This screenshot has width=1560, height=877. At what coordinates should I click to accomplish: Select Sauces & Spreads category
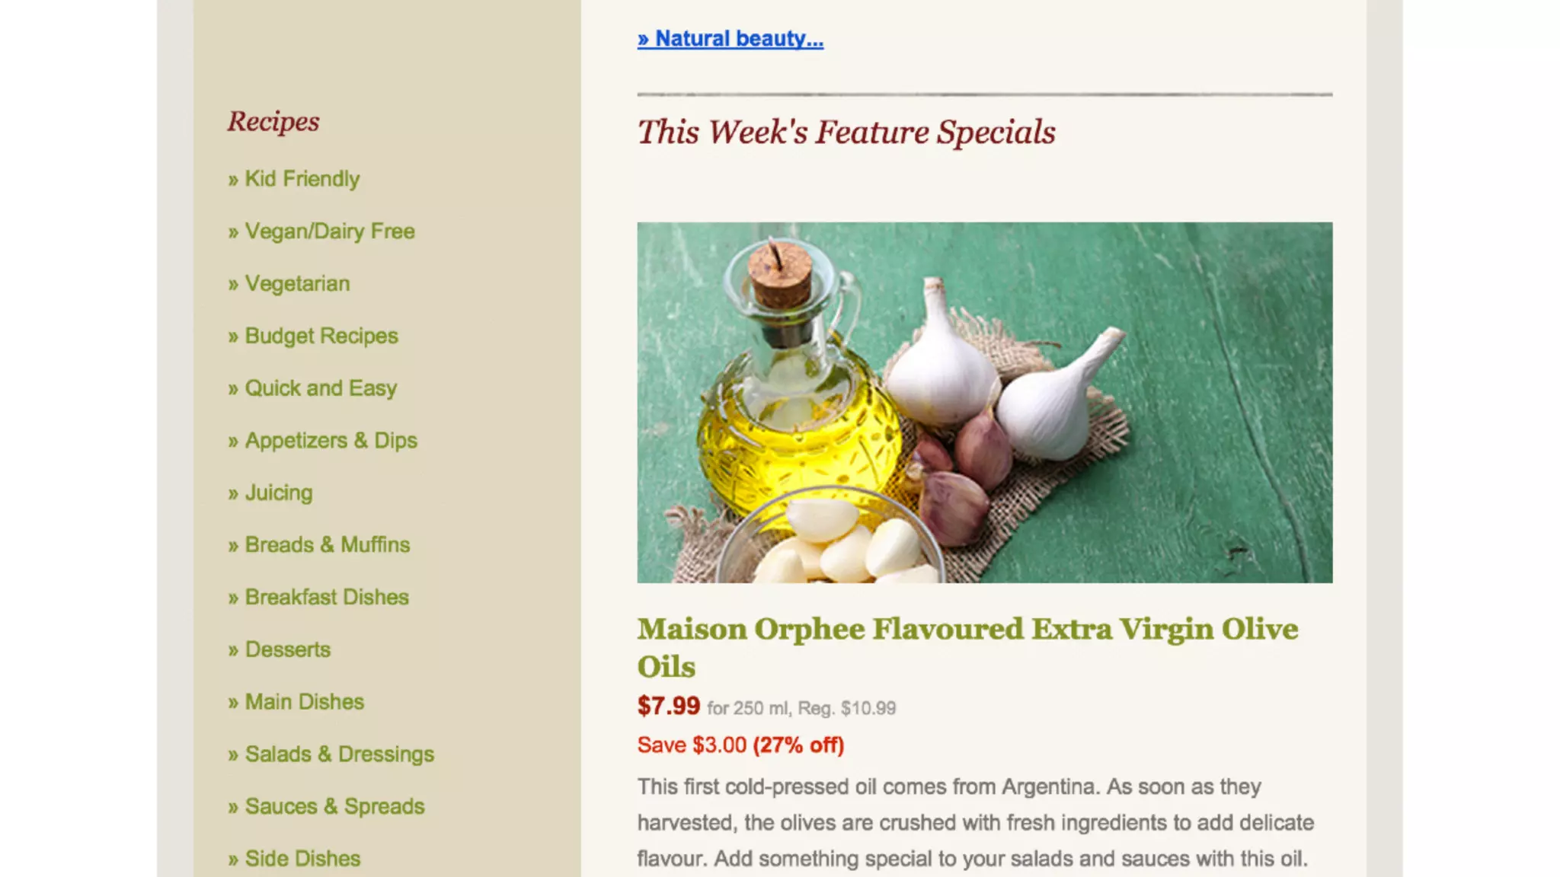[x=326, y=807]
